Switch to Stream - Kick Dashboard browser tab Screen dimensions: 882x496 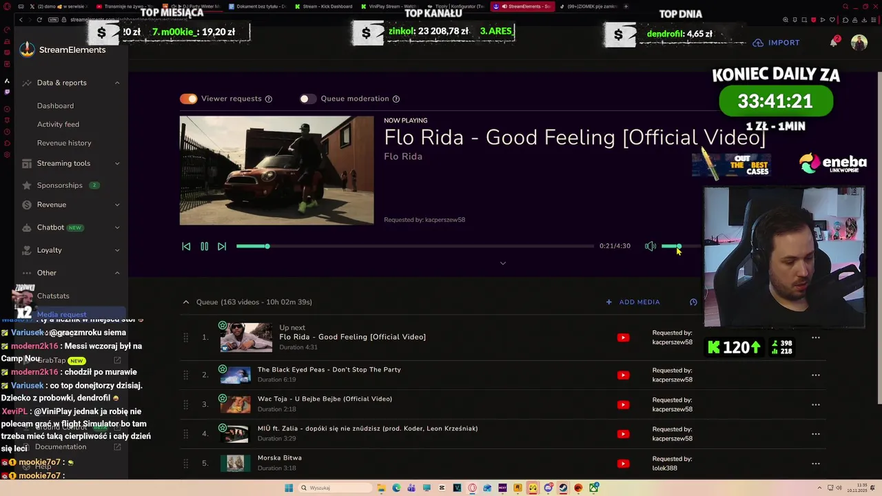pyautogui.click(x=323, y=6)
